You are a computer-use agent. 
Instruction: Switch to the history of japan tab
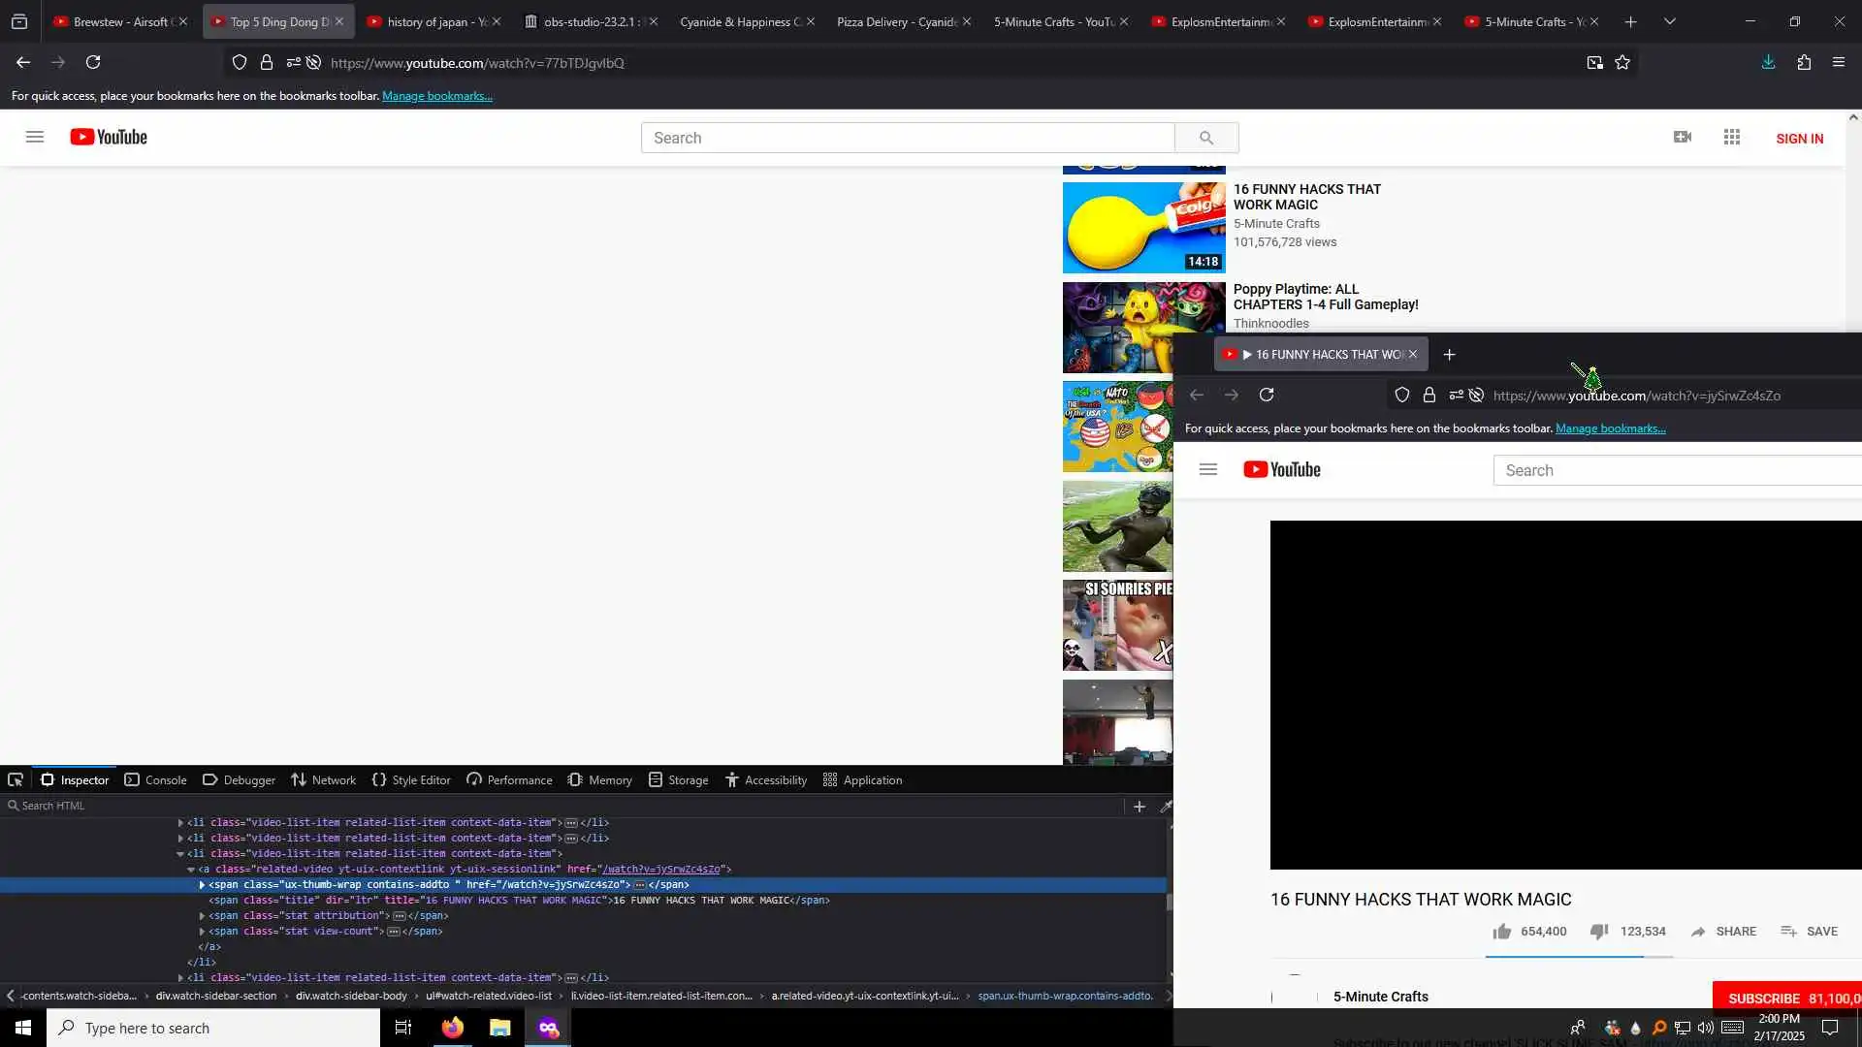point(427,21)
